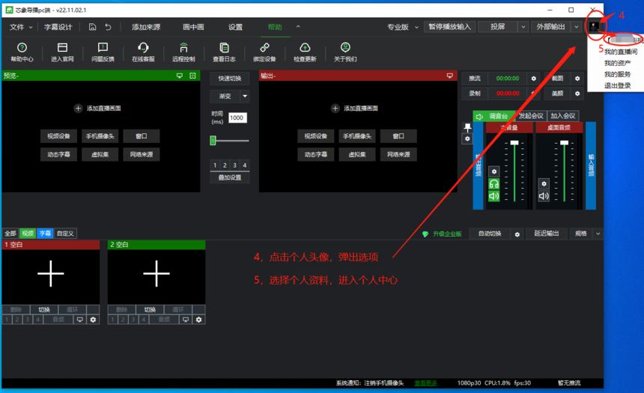Viewport: 644px width, 393px height.
Task: Toggle overlay layer 4 above 叠加设置
Action: (244, 165)
